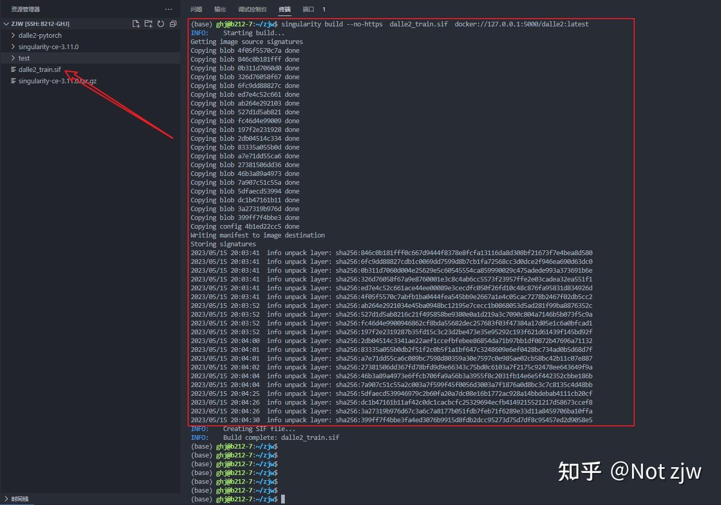Open the Explorer more actions menu

point(168,9)
